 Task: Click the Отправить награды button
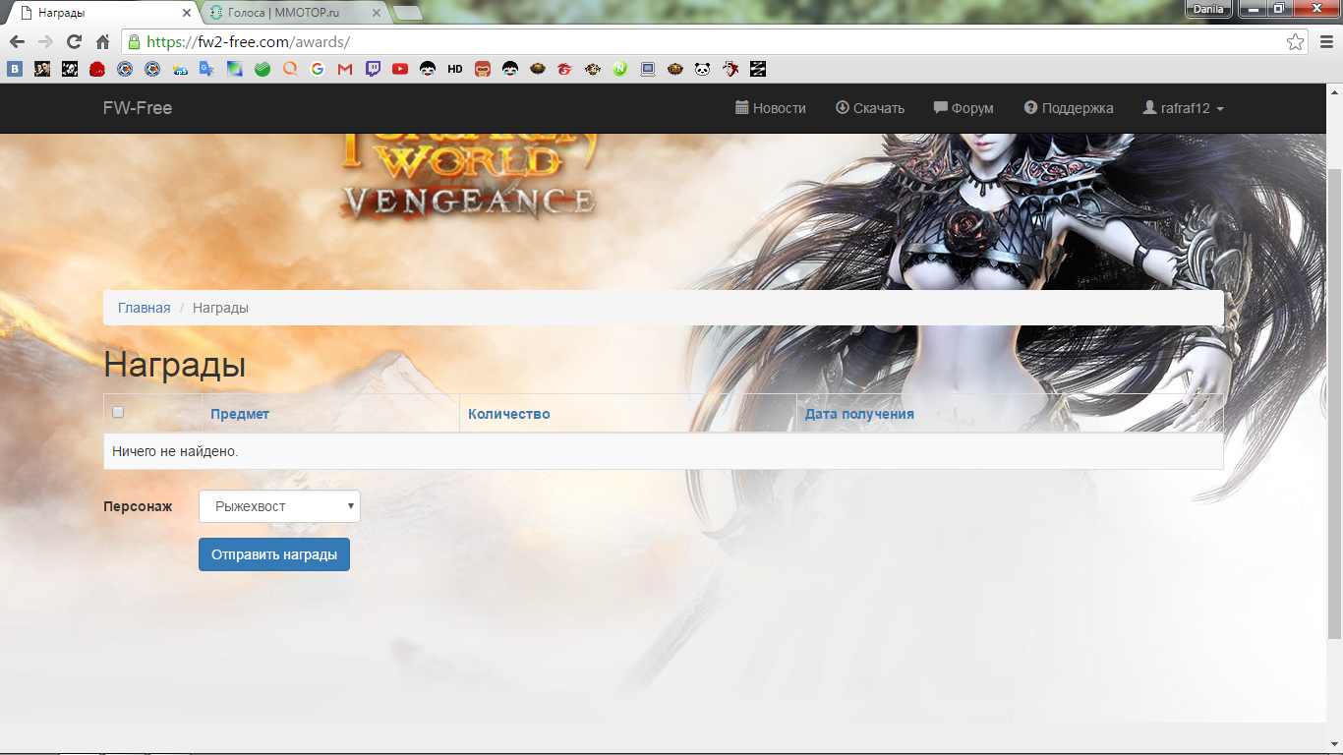click(x=274, y=554)
